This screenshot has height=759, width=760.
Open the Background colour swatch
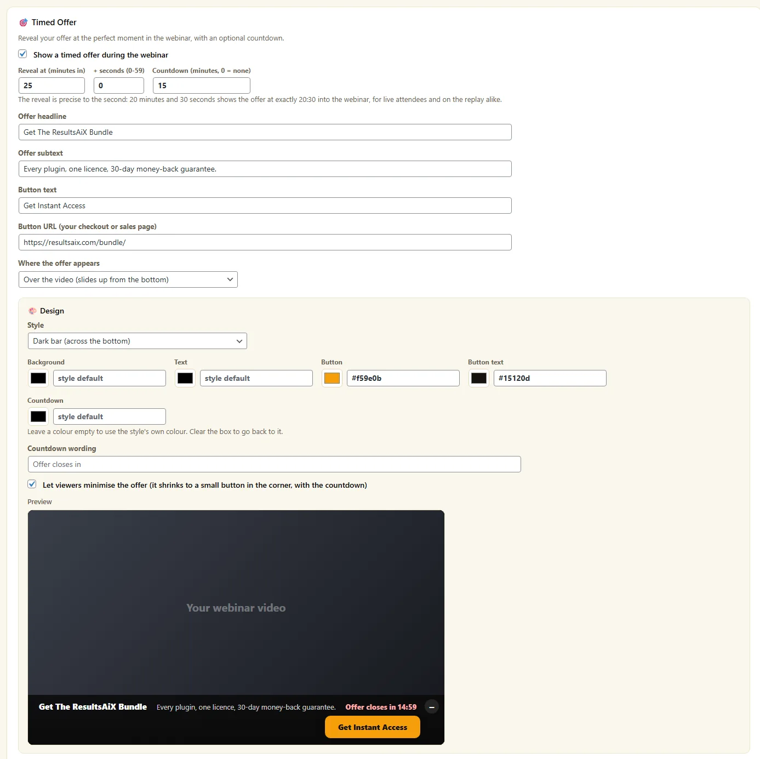point(38,378)
